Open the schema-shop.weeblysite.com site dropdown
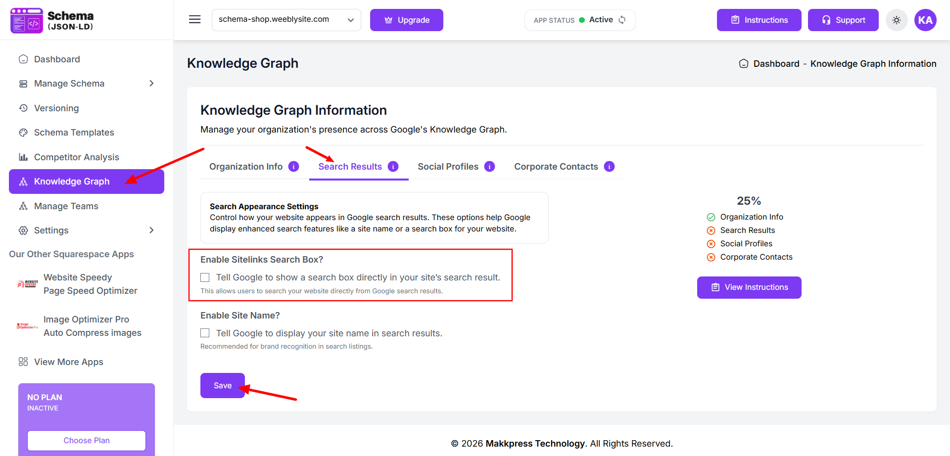The image size is (950, 456). pos(286,20)
